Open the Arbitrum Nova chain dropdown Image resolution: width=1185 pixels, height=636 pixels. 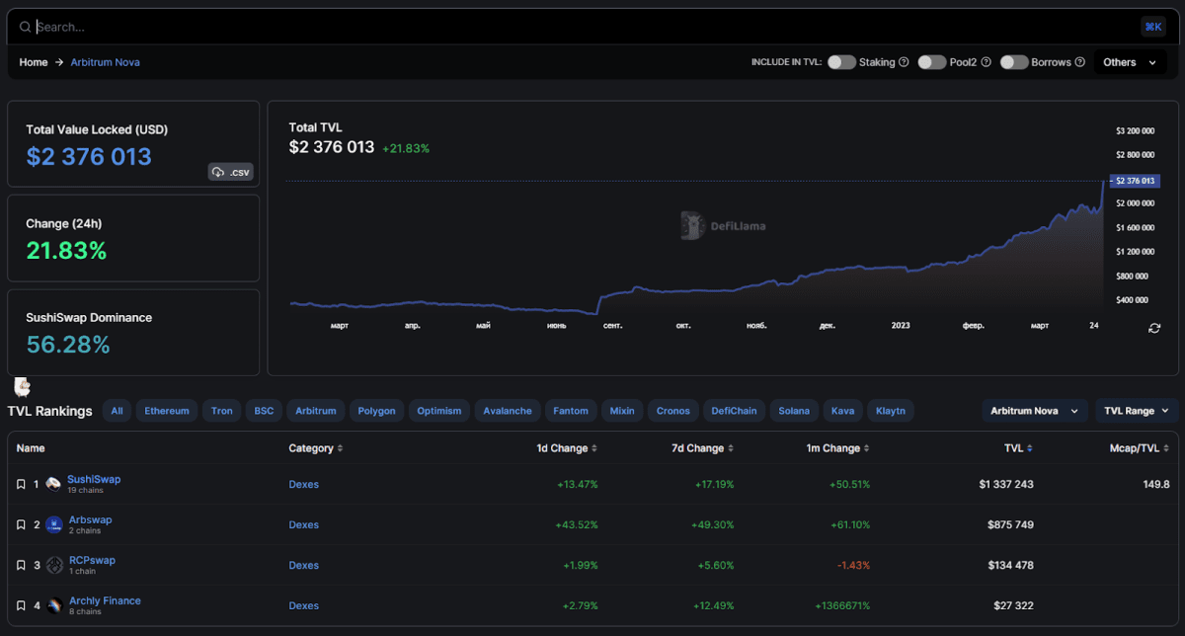(1035, 411)
